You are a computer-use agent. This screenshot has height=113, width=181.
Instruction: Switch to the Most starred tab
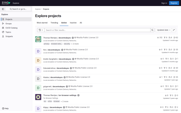coord(42,23)
